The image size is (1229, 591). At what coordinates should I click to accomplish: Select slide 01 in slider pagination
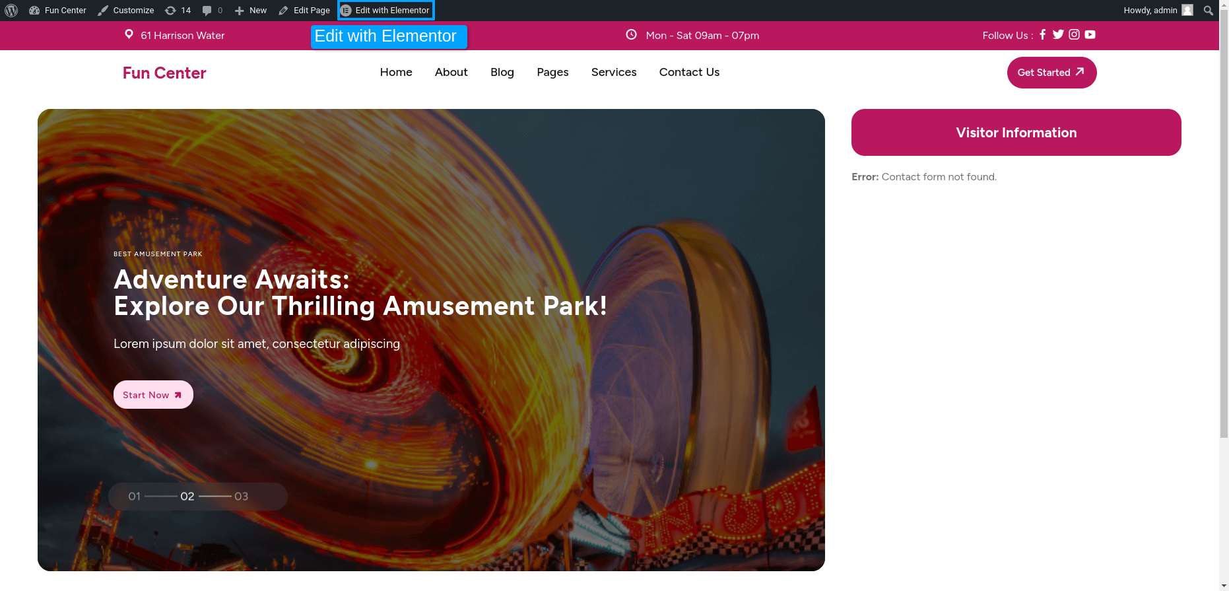pyautogui.click(x=134, y=497)
